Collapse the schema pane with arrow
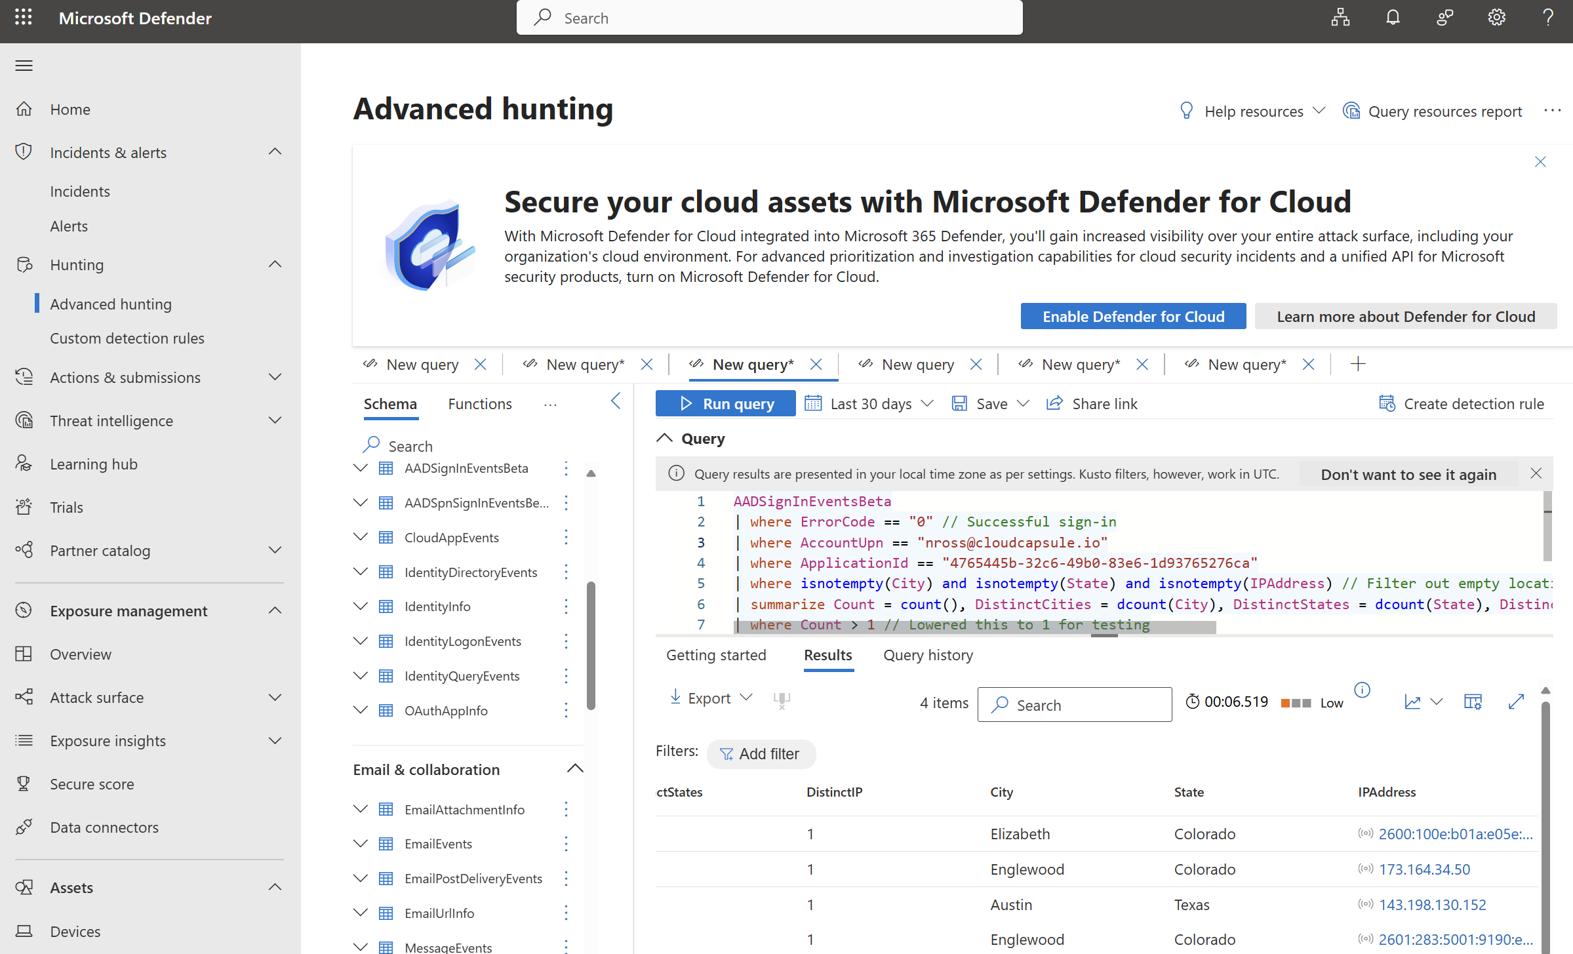Image resolution: width=1573 pixels, height=954 pixels. pos(616,401)
